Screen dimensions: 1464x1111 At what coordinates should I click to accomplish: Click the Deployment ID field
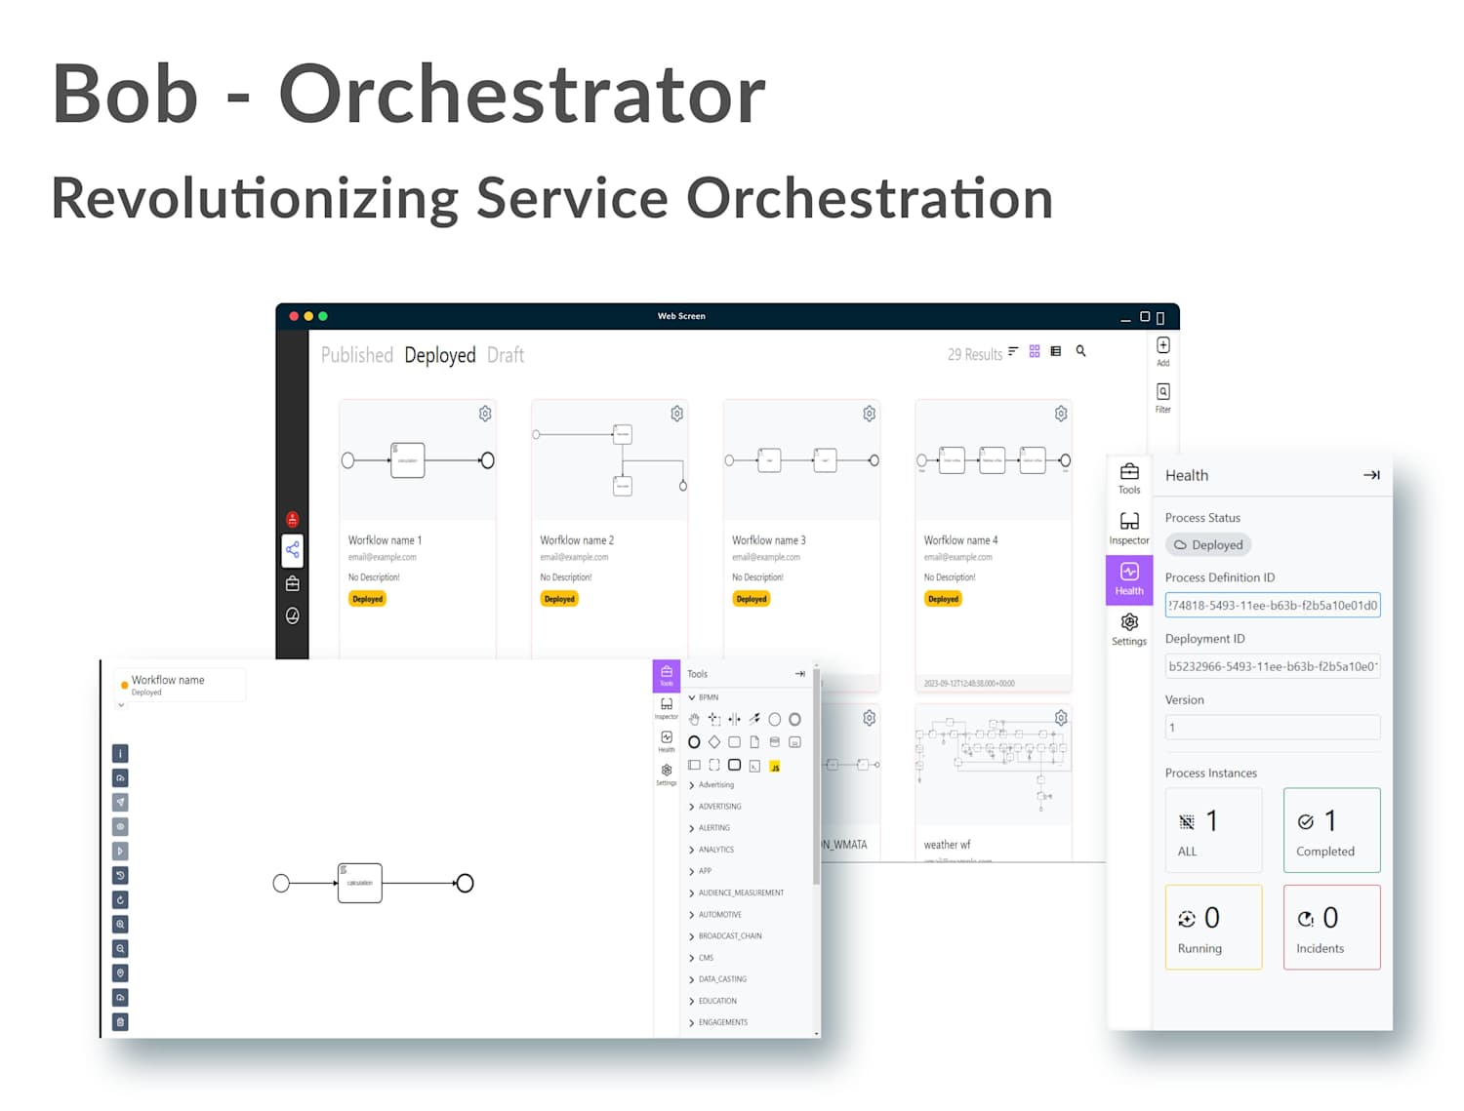[x=1273, y=666]
